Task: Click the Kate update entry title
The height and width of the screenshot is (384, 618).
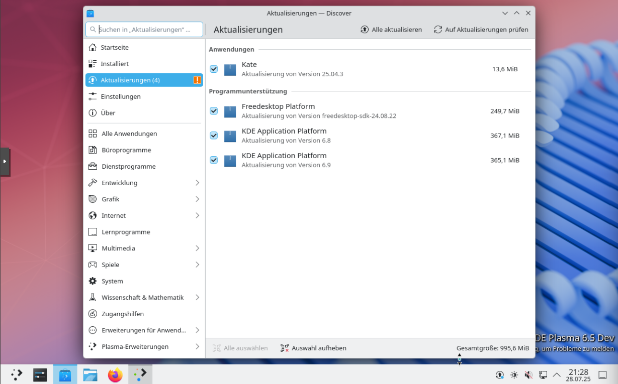Action: coord(249,64)
